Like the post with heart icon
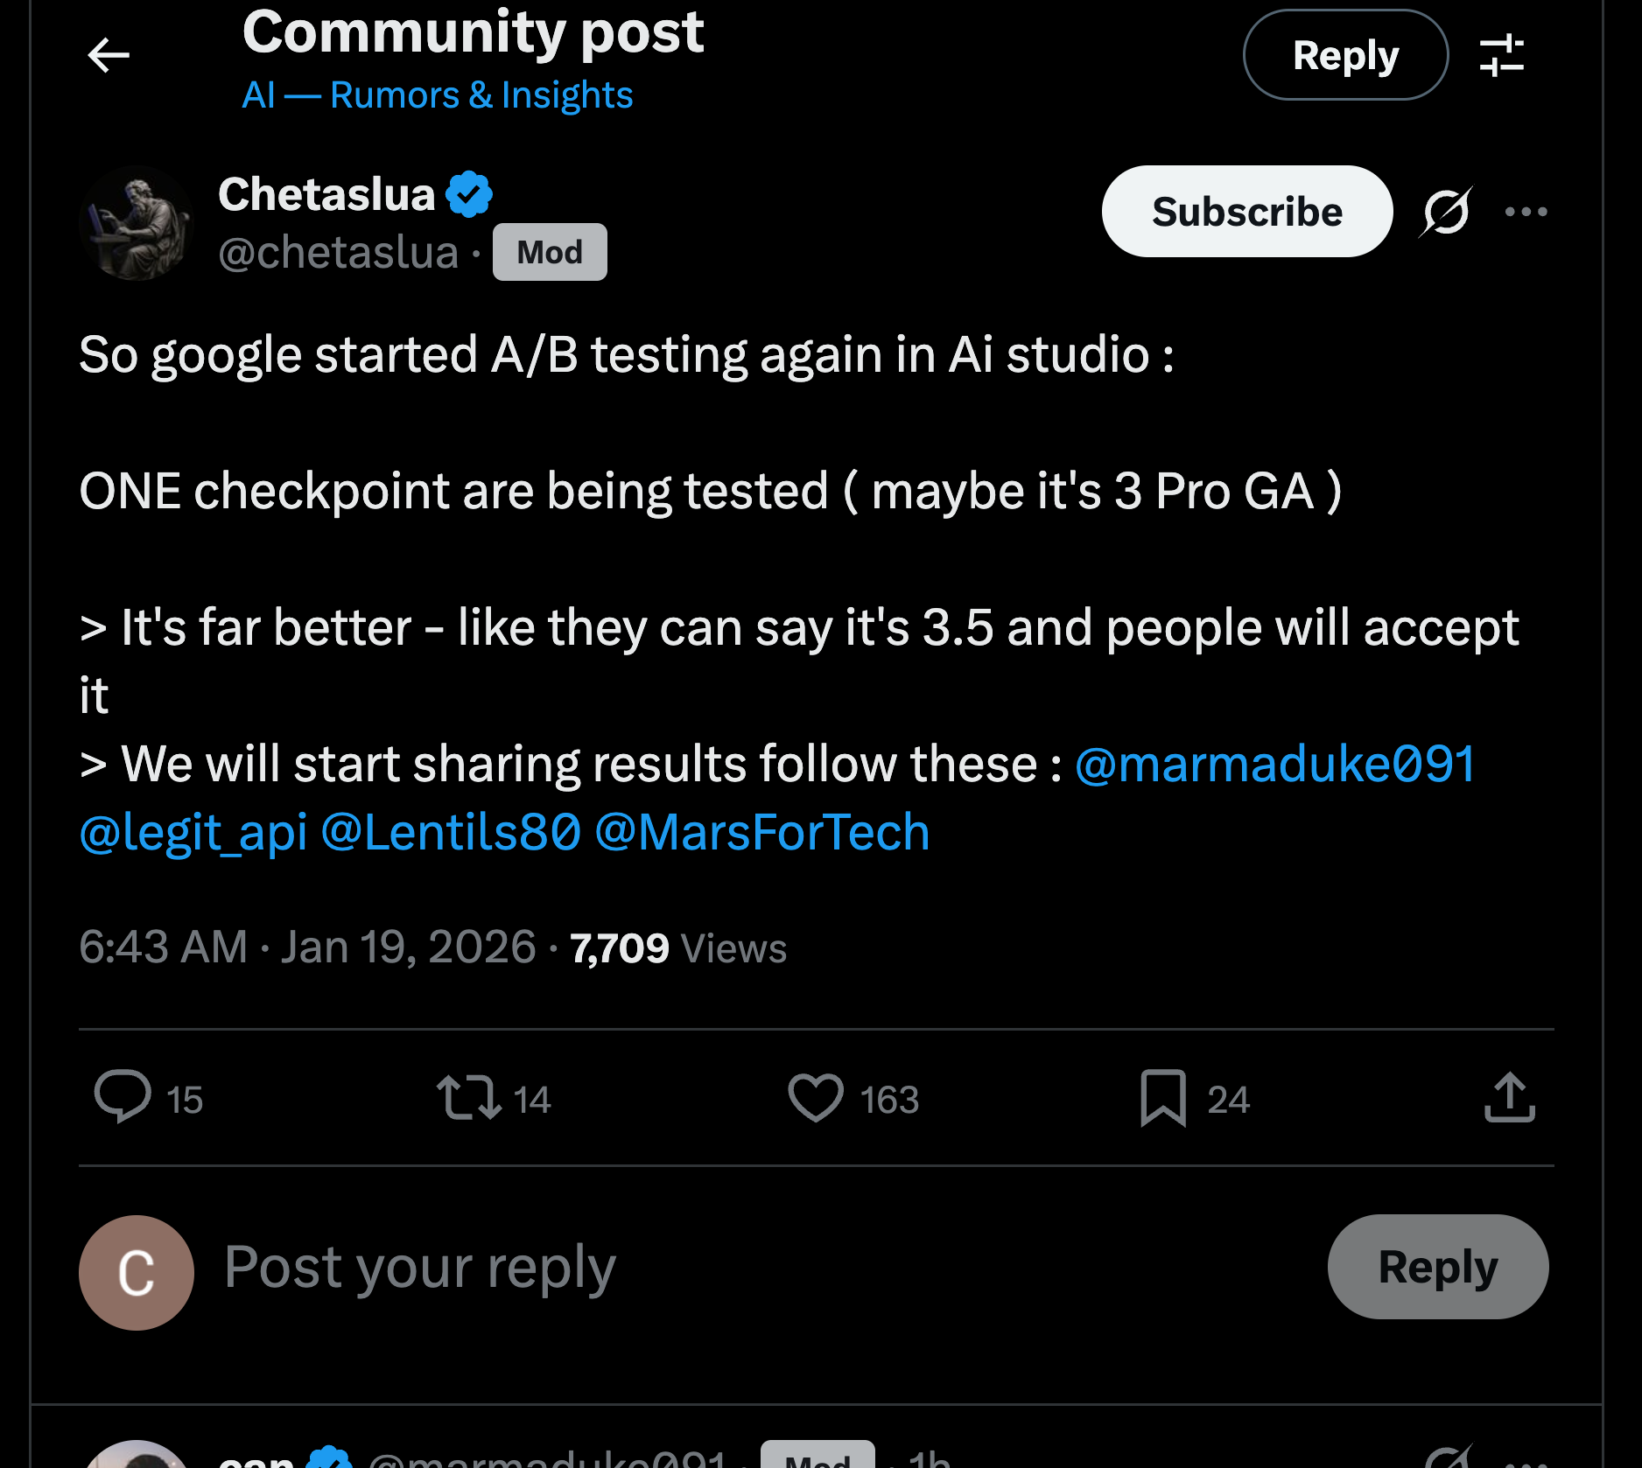Image resolution: width=1642 pixels, height=1468 pixels. (x=816, y=1097)
